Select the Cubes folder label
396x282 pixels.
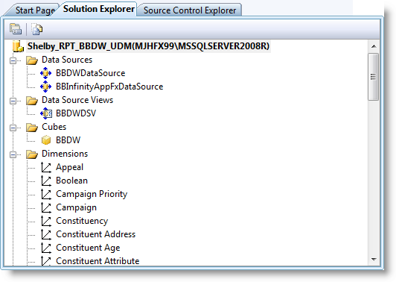pos(54,127)
